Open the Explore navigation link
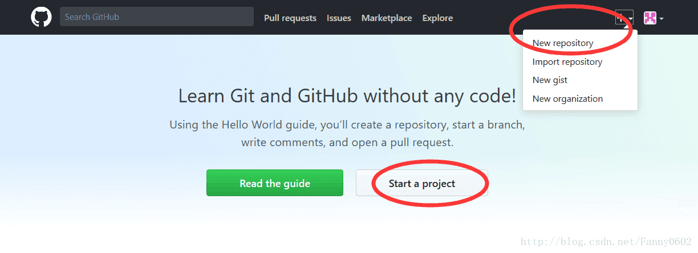 tap(437, 18)
